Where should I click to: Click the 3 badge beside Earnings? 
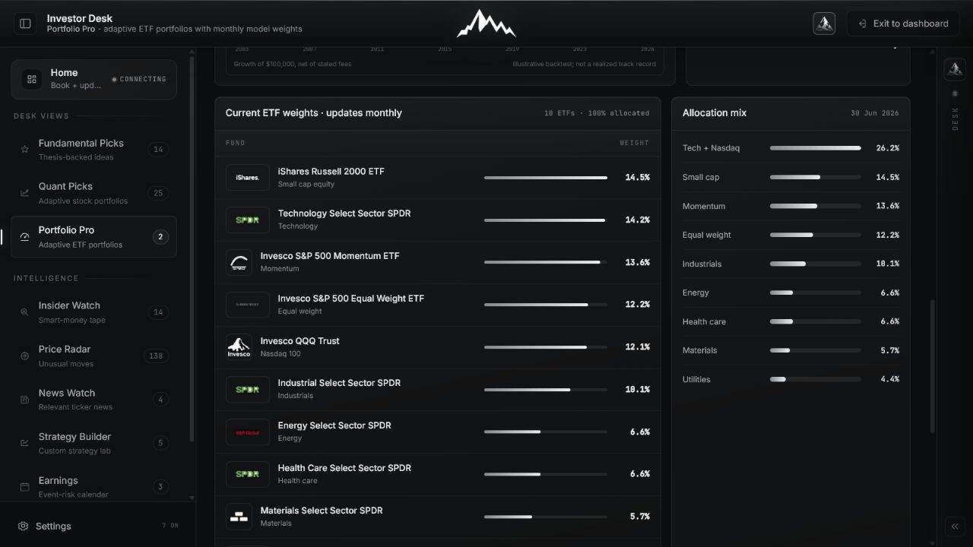[160, 487]
